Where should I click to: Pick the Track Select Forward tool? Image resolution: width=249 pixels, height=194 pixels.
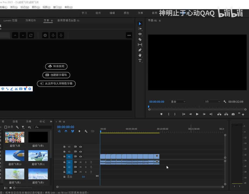click(140, 29)
